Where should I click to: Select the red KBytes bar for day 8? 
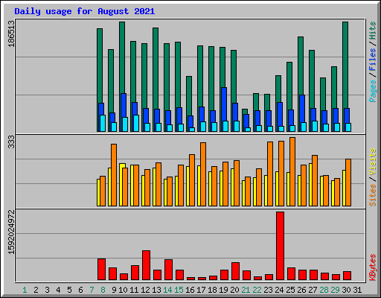(101, 270)
